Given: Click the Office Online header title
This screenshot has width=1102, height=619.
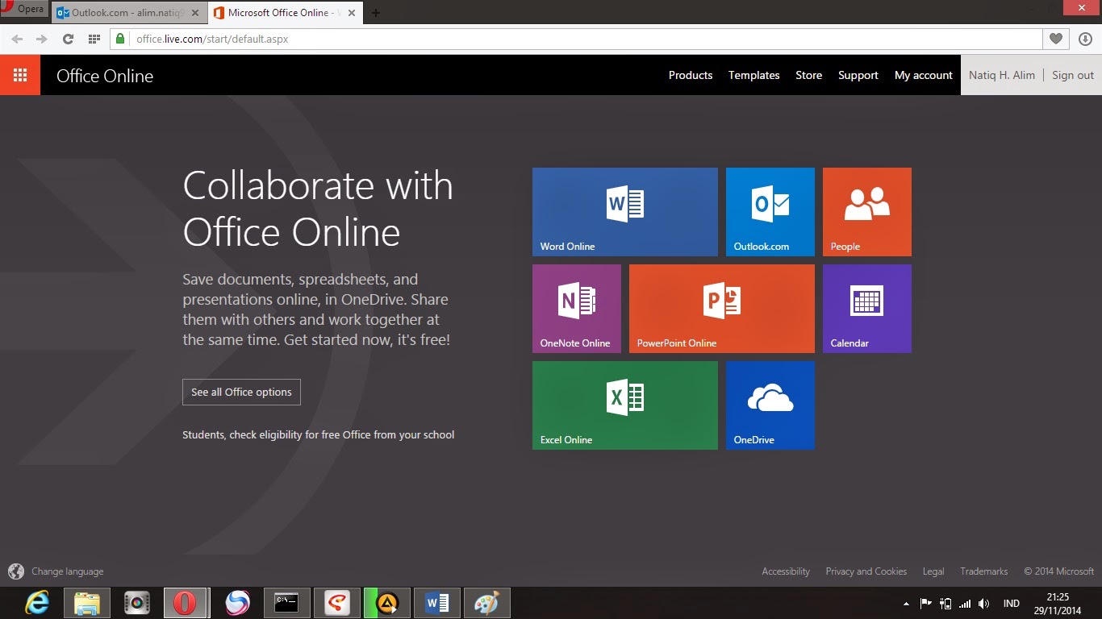Looking at the screenshot, I should (x=105, y=76).
